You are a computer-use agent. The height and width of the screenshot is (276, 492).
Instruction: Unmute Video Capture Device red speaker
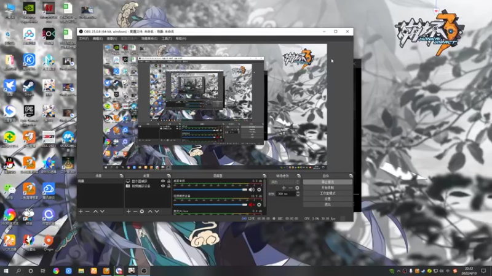(x=252, y=205)
